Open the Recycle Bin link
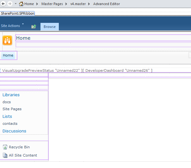191x168 pixels. [x=19, y=147]
